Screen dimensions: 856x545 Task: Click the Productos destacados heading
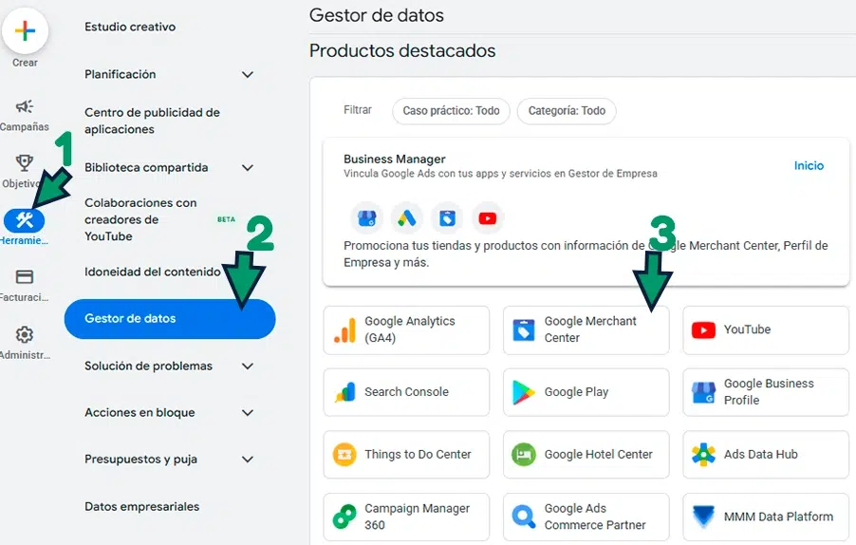[402, 50]
